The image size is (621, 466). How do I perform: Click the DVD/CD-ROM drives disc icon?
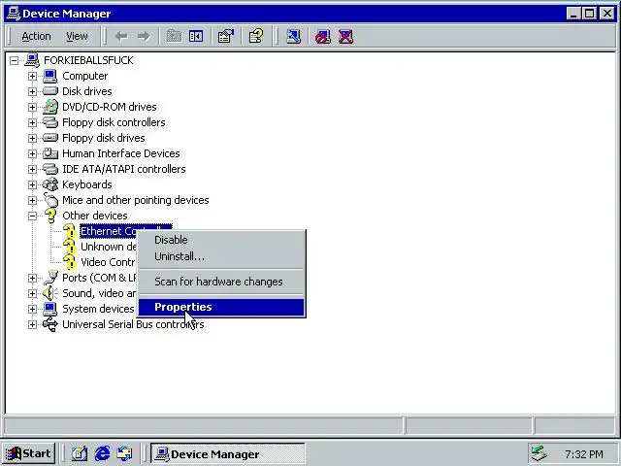click(x=49, y=107)
